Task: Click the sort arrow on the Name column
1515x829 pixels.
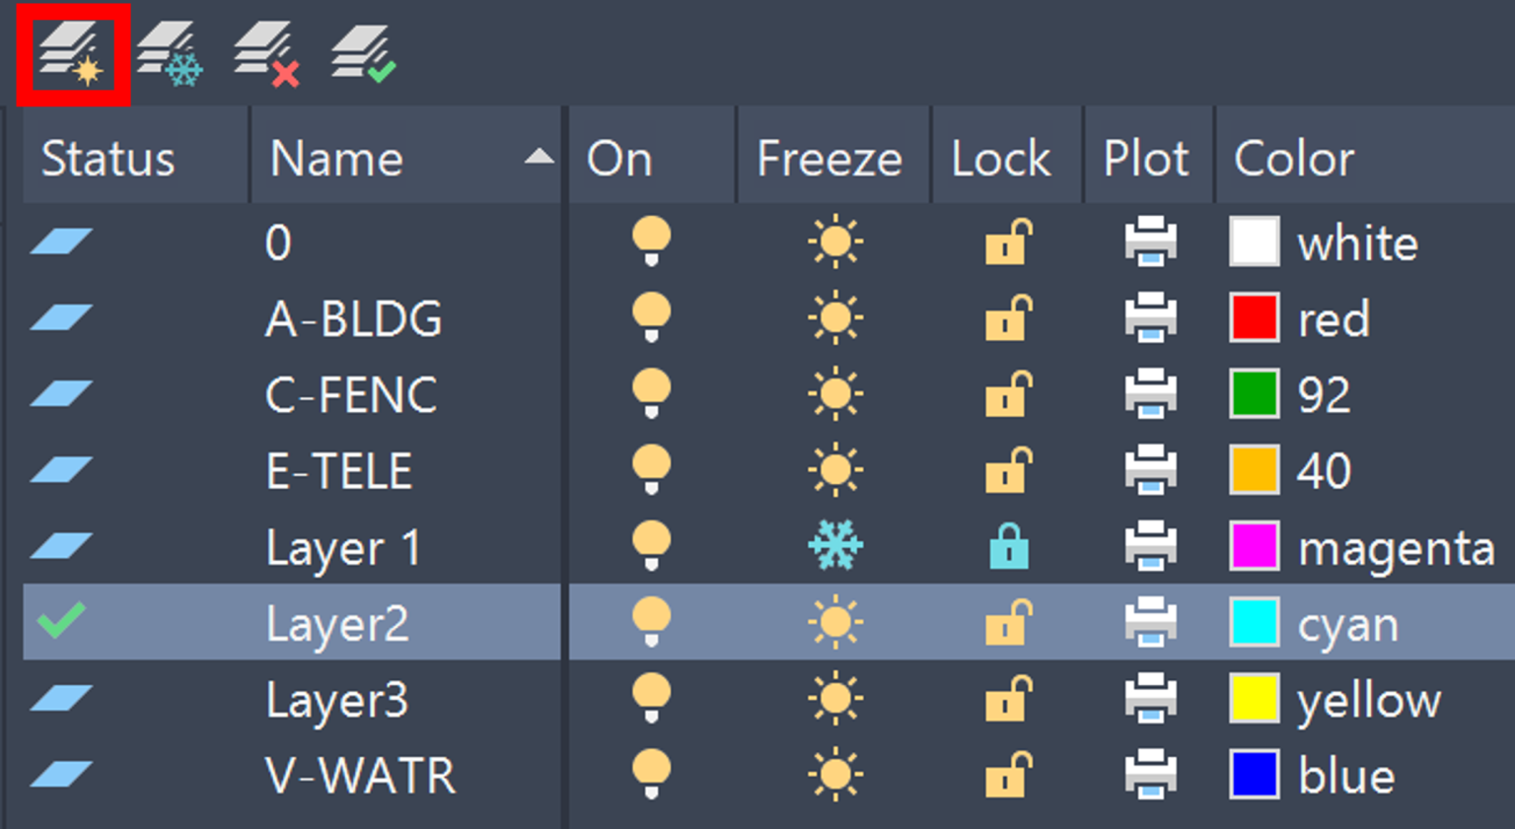Action: [x=538, y=158]
